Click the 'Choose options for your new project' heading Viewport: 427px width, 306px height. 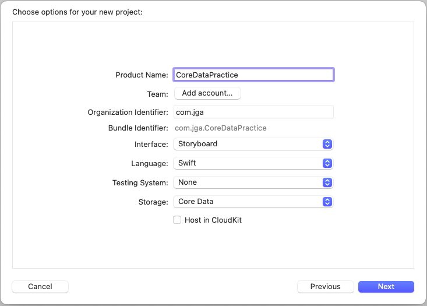click(x=77, y=12)
